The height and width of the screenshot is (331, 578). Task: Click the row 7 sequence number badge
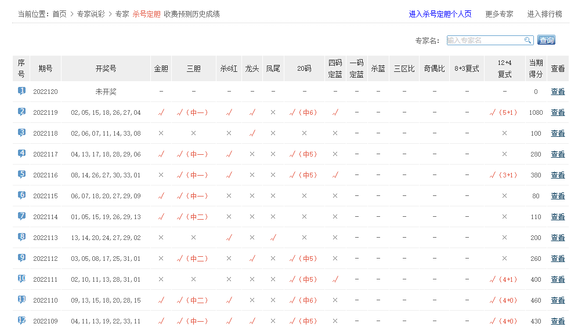coord(21,216)
